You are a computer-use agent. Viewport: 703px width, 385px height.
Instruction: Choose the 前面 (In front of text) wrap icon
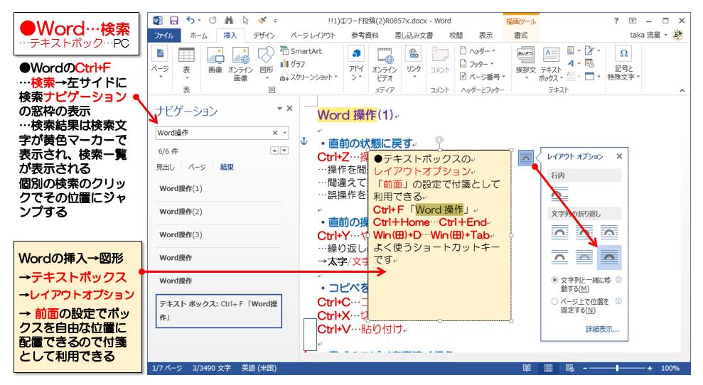(609, 257)
